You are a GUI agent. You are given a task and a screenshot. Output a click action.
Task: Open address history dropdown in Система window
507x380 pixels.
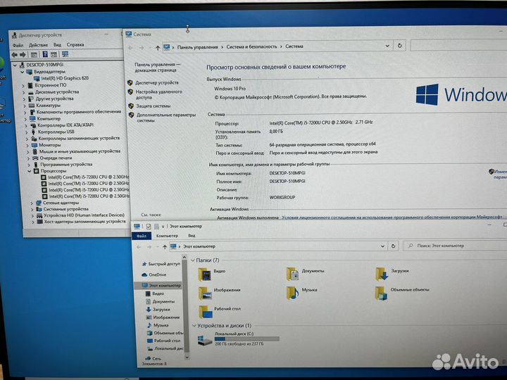387,46
